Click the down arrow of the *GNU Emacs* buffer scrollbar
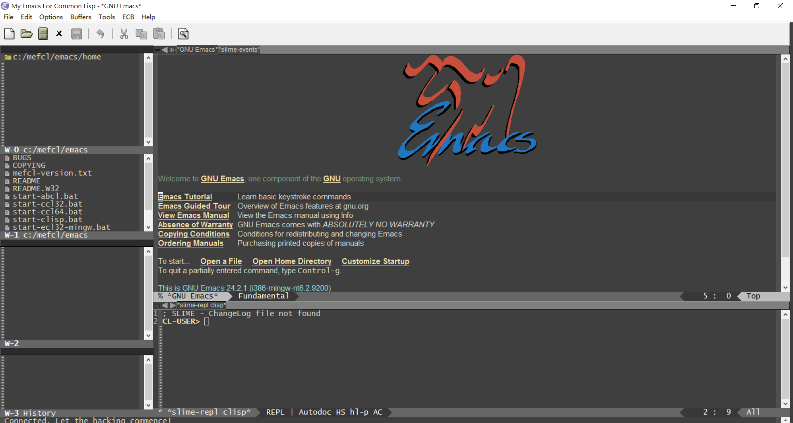The image size is (793, 423). [x=786, y=288]
